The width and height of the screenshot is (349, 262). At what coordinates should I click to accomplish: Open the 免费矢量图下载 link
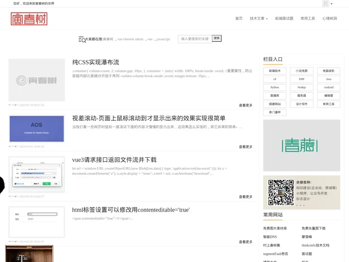314,229
